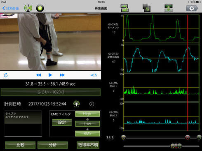Tap the GJ-GS moment waveform graph
The width and height of the screenshot is (202, 151).
pyautogui.click(x=162, y=28)
